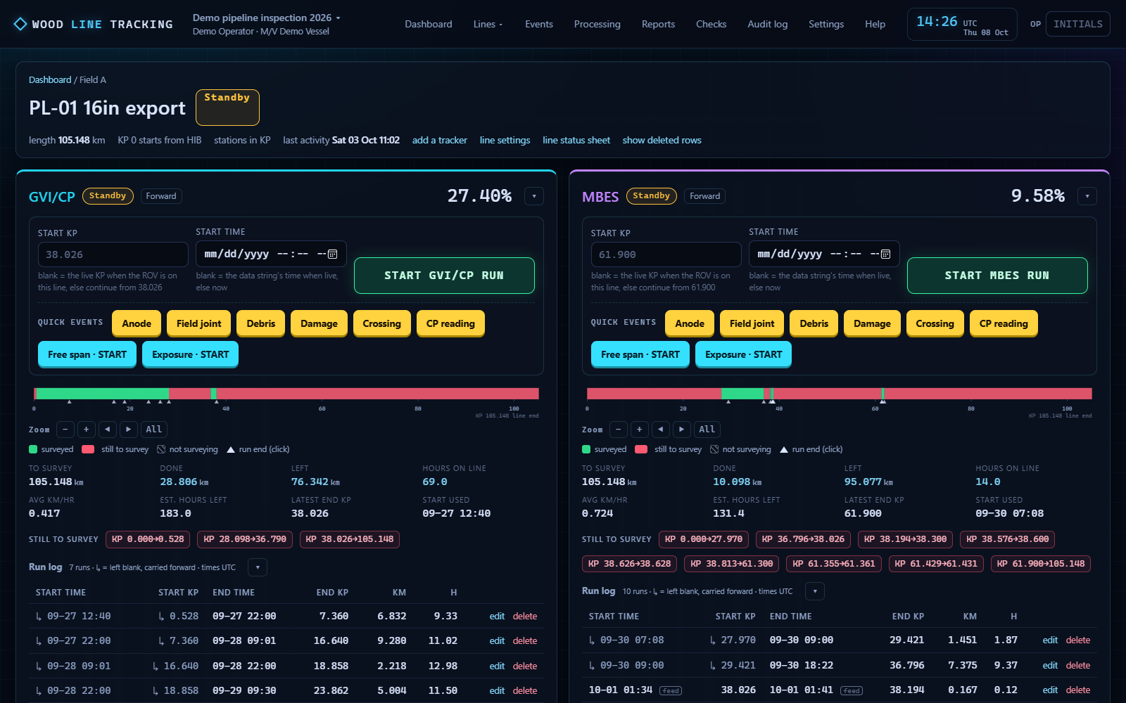Start a Free span event in MBES
1126x703 pixels.
[x=640, y=354]
